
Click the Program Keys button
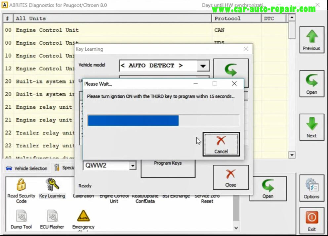[168, 168]
